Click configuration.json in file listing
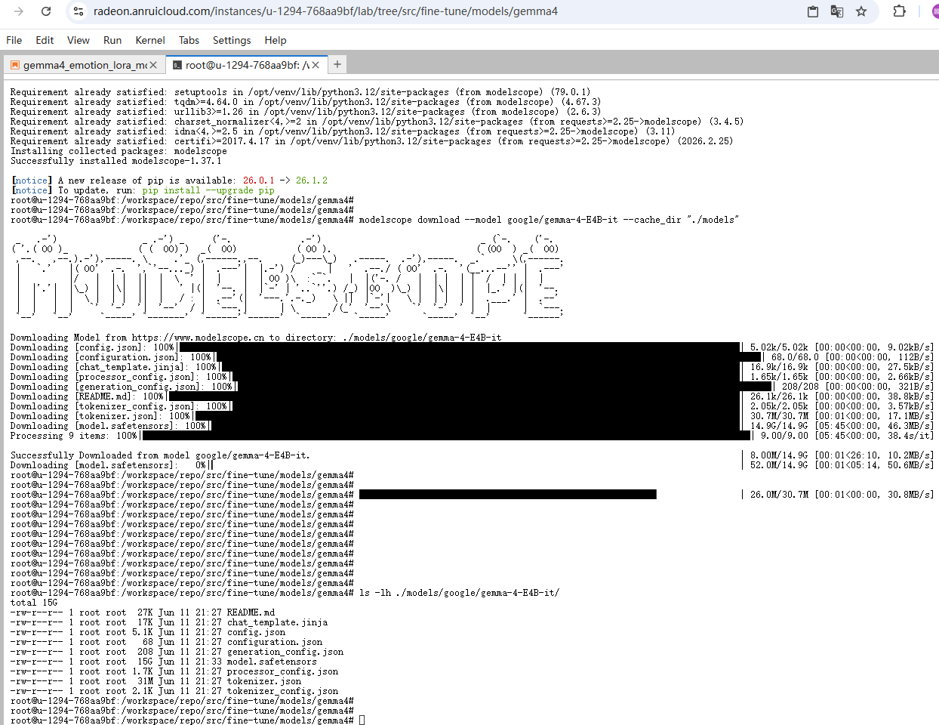This screenshot has height=725, width=939. pyautogui.click(x=275, y=642)
